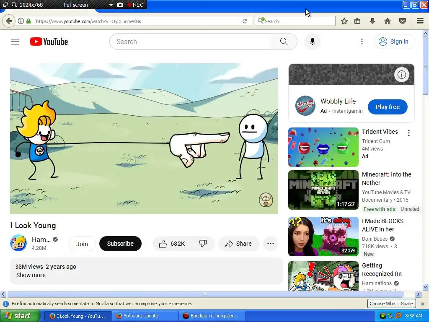Like the video with thumbs up
Image resolution: width=429 pixels, height=322 pixels.
tap(172, 244)
